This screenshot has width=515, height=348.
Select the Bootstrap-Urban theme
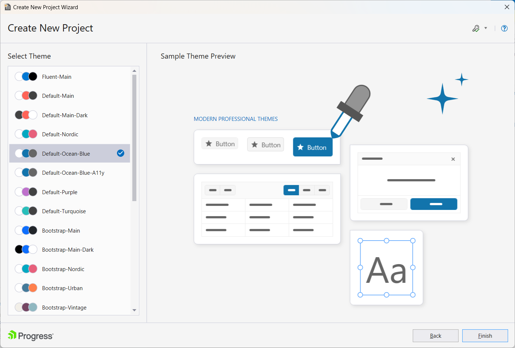[x=62, y=288]
